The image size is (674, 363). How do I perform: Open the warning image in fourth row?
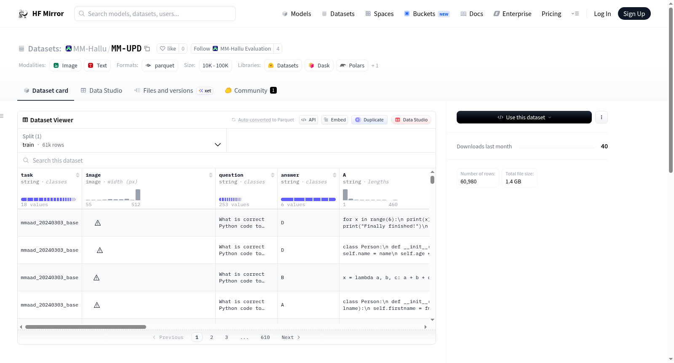(97, 305)
